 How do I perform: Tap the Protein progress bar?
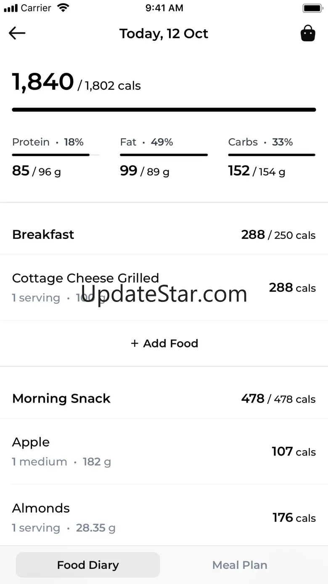click(x=56, y=155)
